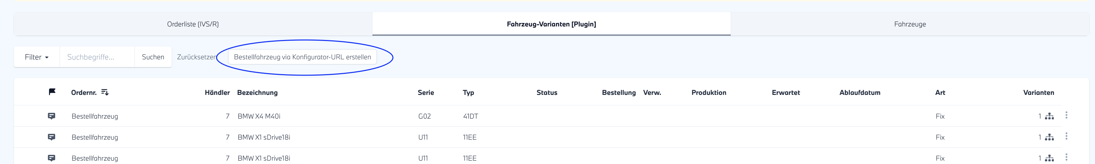Open comment icon on first BMW X1 sDrive18i row
Screen dimensions: 1095x164
pyautogui.click(x=51, y=137)
